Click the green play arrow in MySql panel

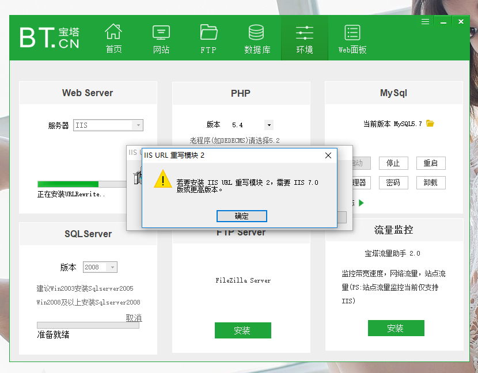(x=361, y=203)
